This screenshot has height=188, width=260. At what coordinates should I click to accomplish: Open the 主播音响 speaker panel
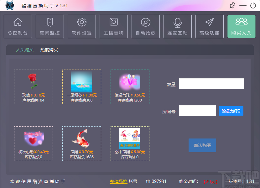(x=114, y=27)
